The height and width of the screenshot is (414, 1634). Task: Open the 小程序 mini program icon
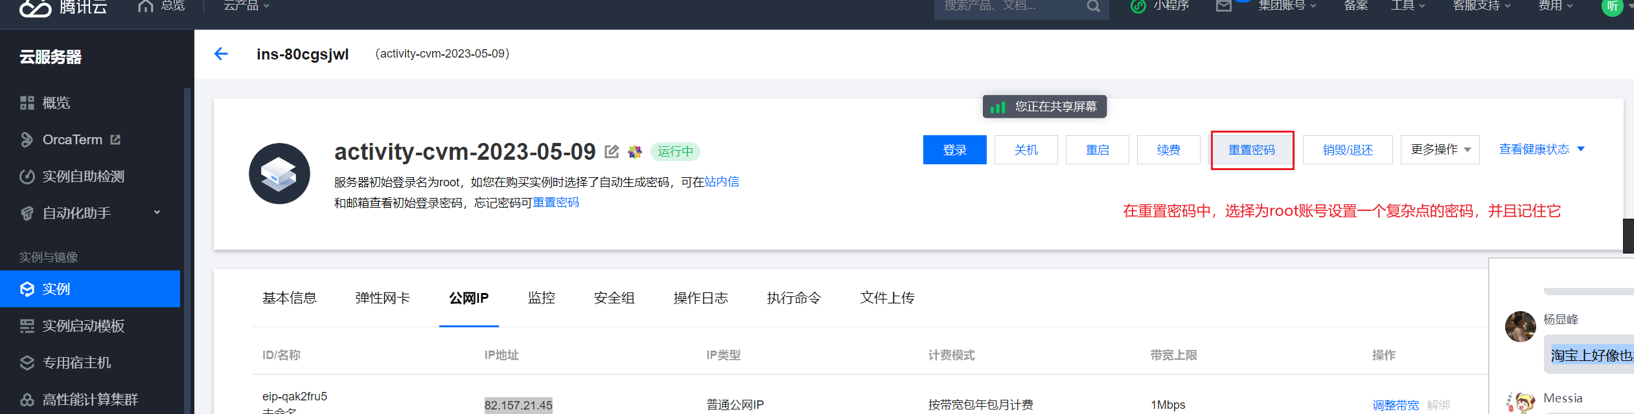click(x=1138, y=6)
